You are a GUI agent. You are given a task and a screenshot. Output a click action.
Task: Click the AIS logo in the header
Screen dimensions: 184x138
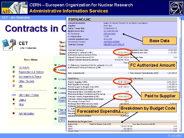point(15,8)
